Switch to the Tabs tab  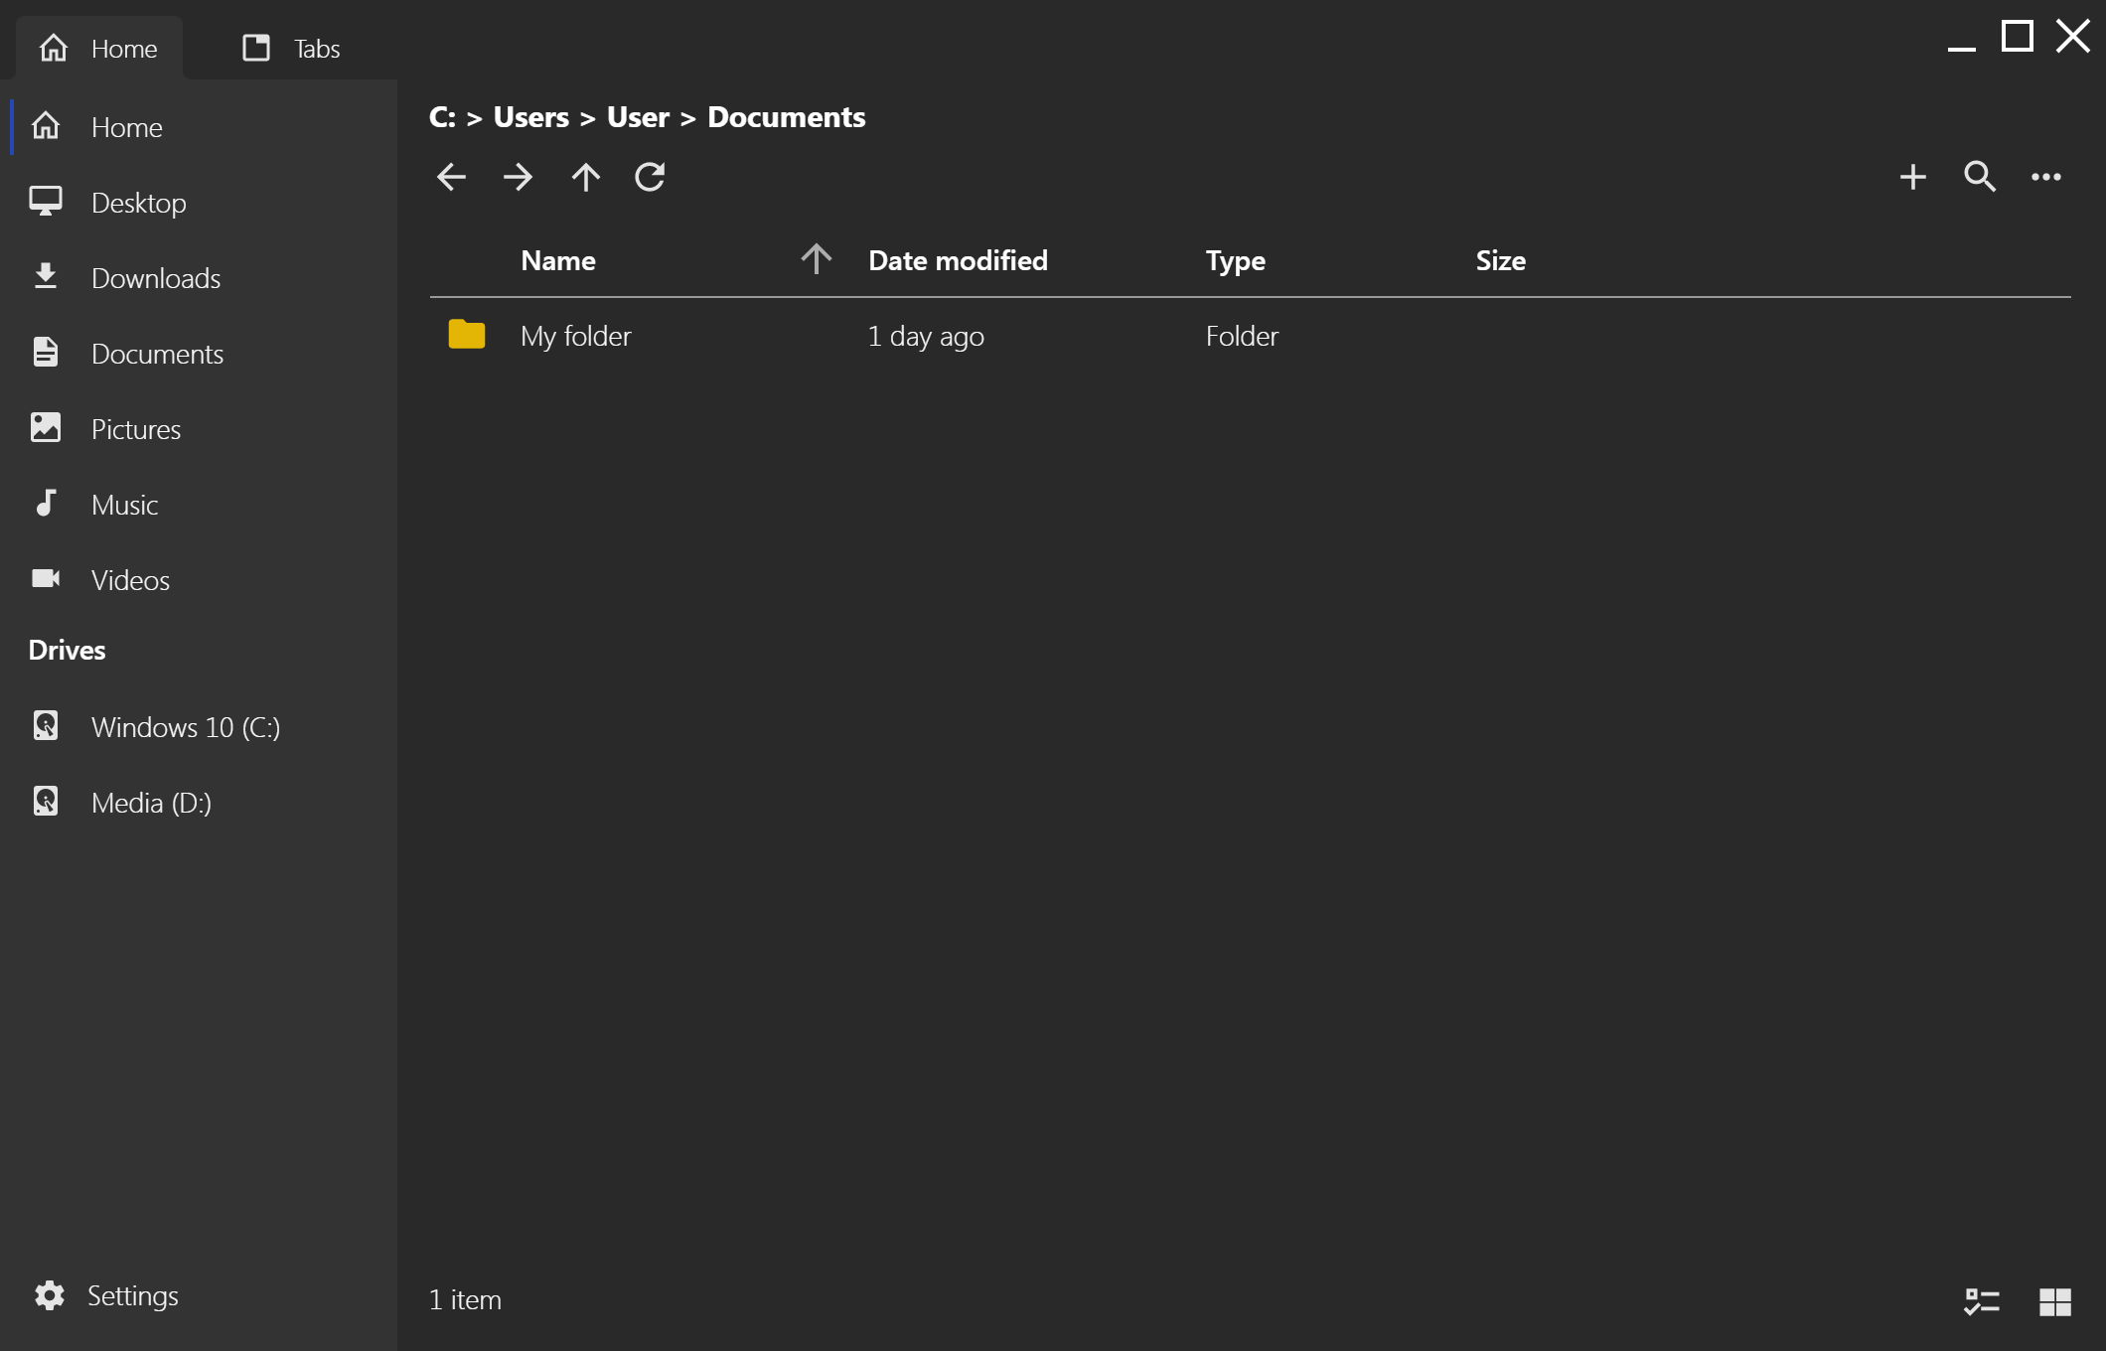[x=293, y=48]
